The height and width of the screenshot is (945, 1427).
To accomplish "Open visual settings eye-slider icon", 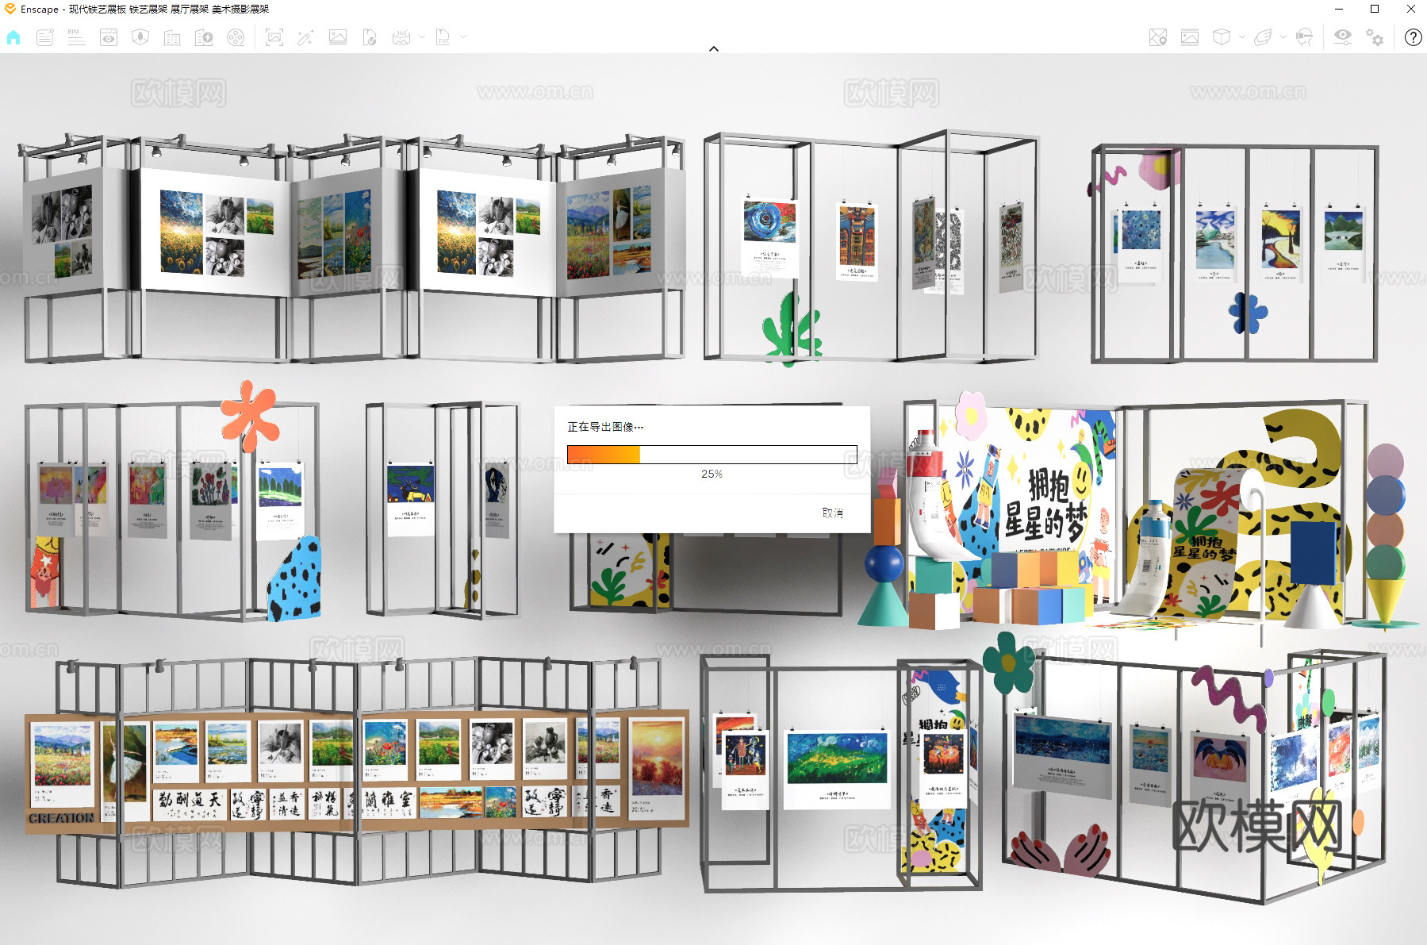I will tap(1342, 37).
